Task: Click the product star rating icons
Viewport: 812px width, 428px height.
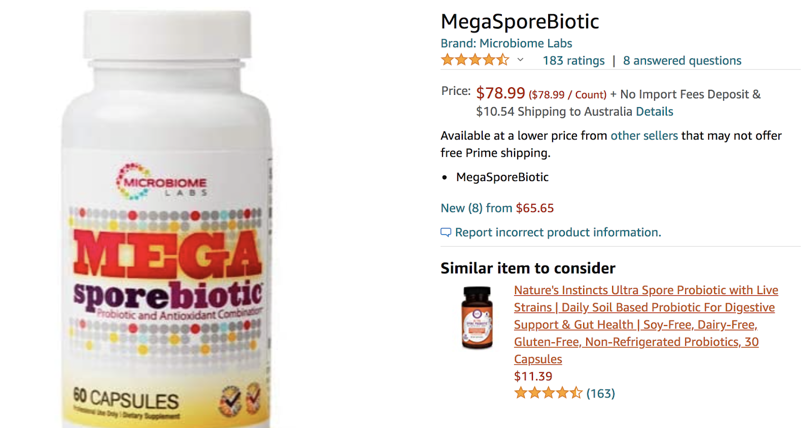Action: 475,60
